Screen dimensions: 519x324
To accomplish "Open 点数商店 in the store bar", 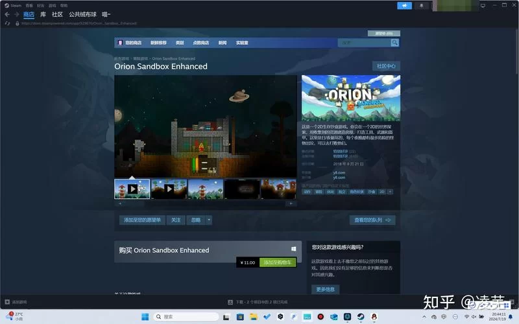I will [201, 43].
